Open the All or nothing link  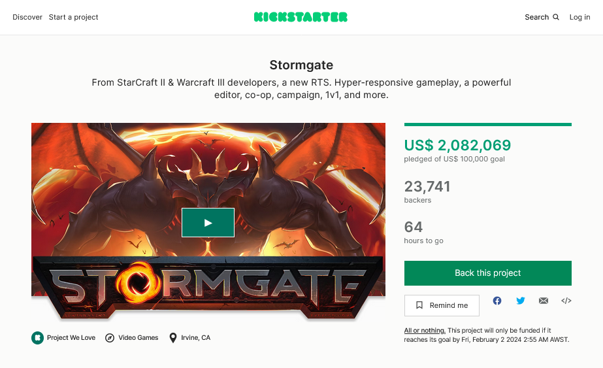click(x=425, y=331)
